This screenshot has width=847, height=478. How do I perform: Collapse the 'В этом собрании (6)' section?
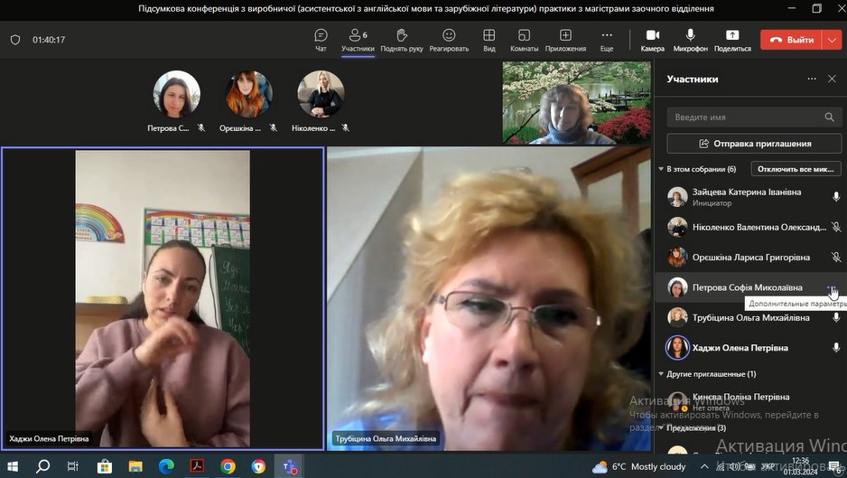(661, 169)
